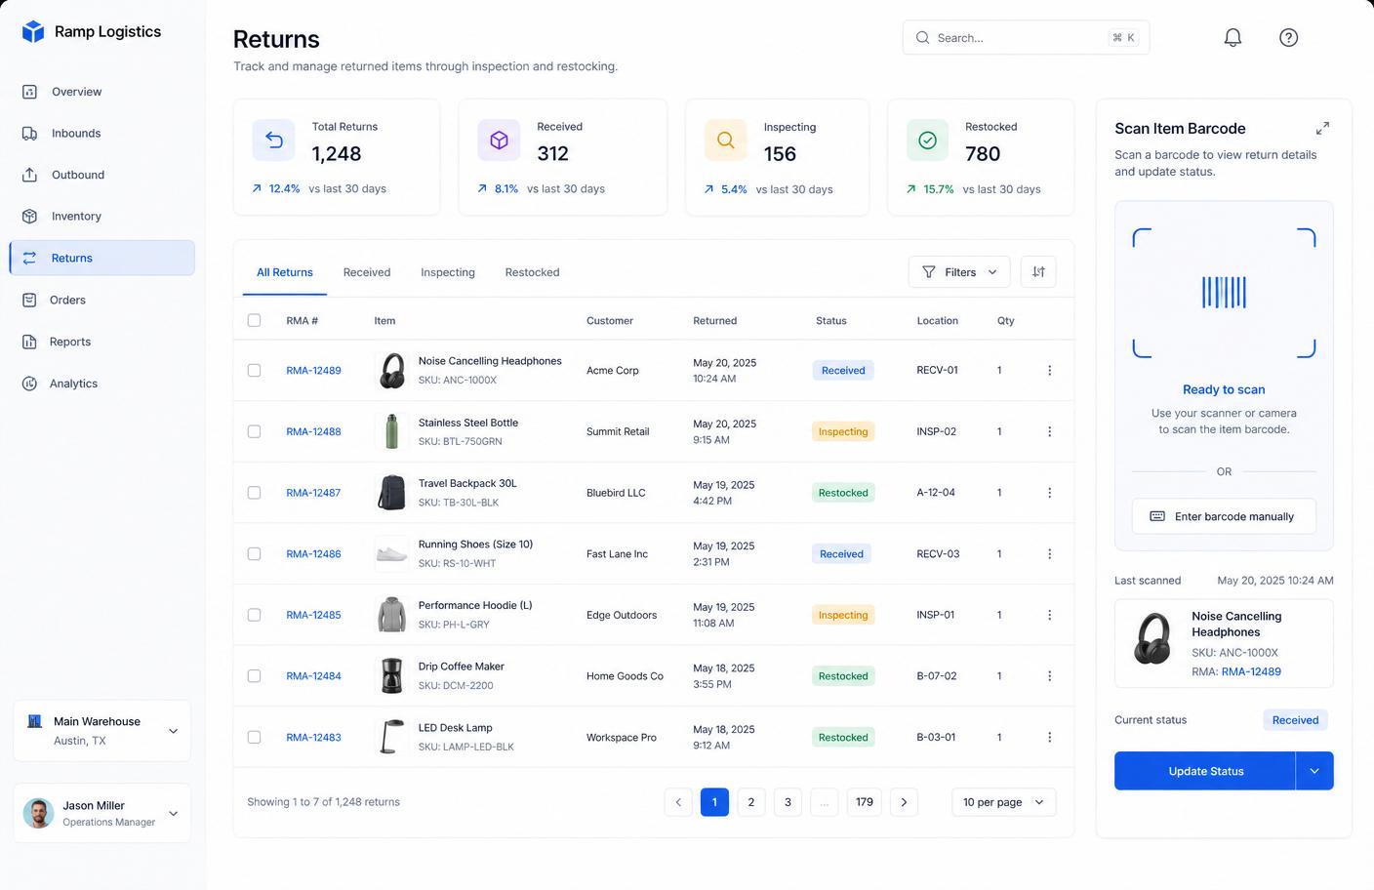Open the notifications bell
1374x890 pixels.
point(1233,37)
